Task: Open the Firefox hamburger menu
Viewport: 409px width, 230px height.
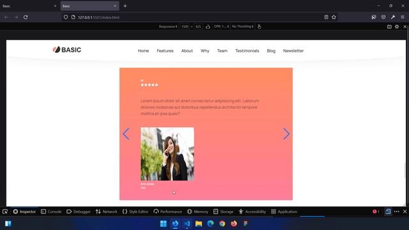Action: 403,17
